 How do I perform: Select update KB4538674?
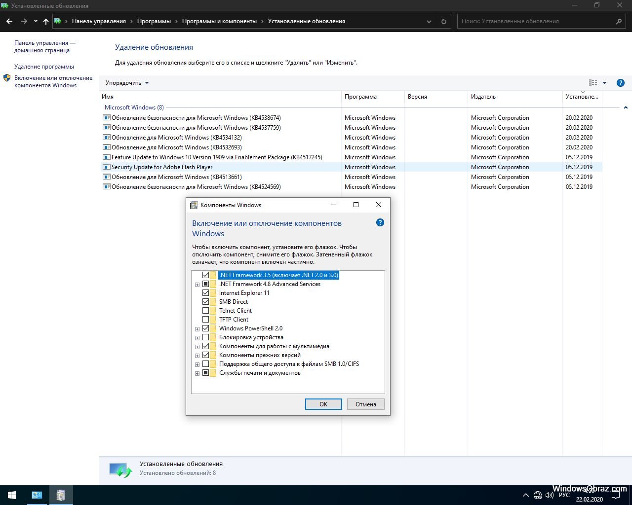coord(351,118)
